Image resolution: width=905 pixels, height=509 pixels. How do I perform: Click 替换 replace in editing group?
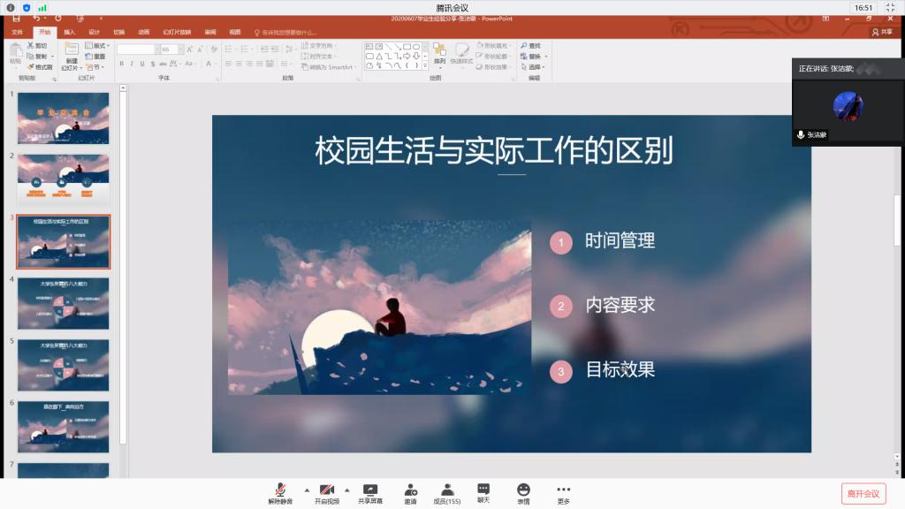pos(533,57)
